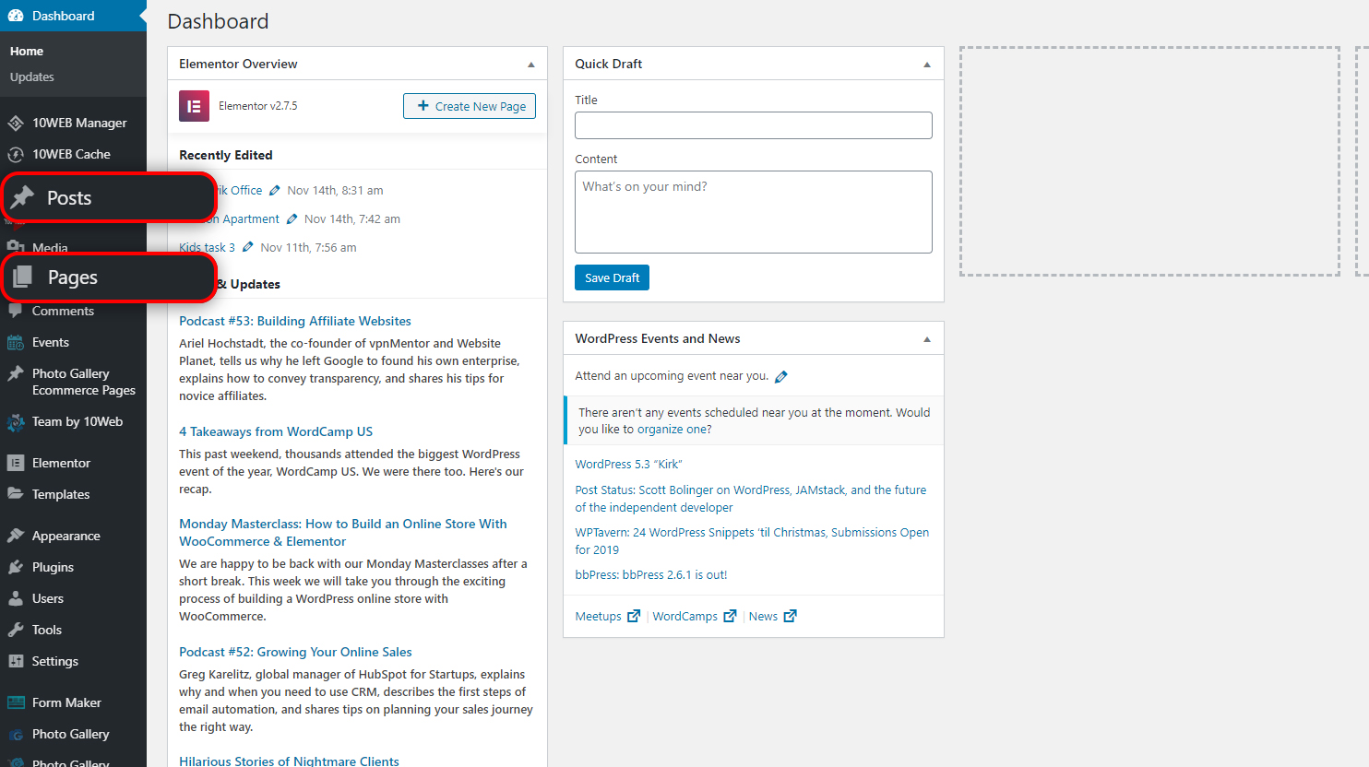The height and width of the screenshot is (767, 1369).
Task: Click edit pencil beside Apartment entry
Action: pyautogui.click(x=292, y=218)
